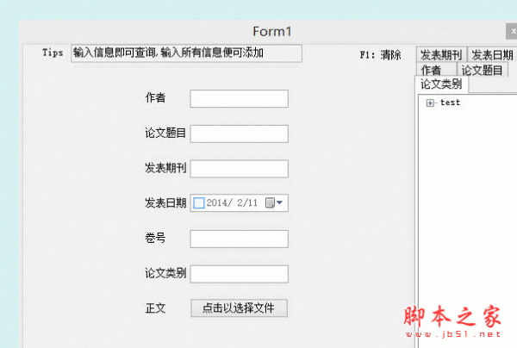The image size is (517, 348).
Task: Click the 点击以选择文件 button
Action: tap(239, 308)
